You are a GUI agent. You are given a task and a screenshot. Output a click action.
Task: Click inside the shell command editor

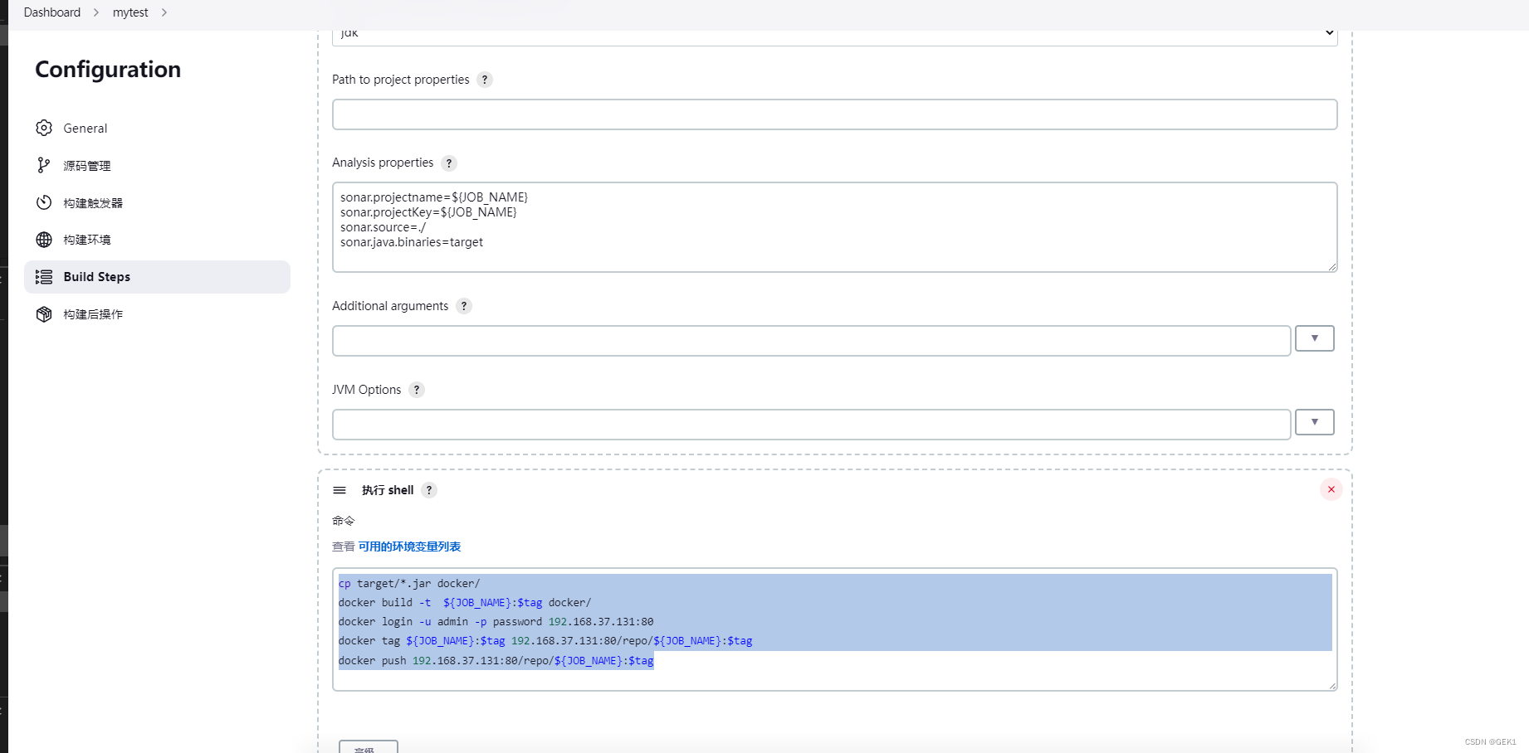(834, 629)
